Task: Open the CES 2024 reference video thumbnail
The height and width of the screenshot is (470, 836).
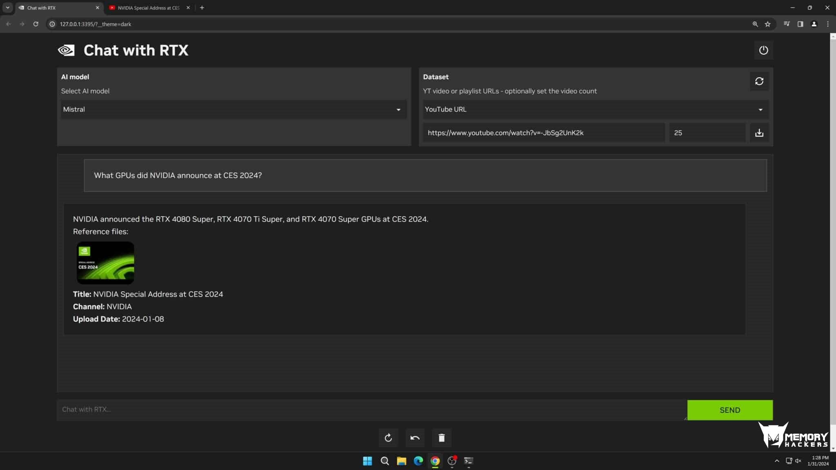Action: pyautogui.click(x=105, y=263)
